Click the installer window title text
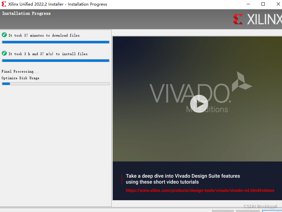Viewport: 282px width, 212px height. tap(58, 4)
